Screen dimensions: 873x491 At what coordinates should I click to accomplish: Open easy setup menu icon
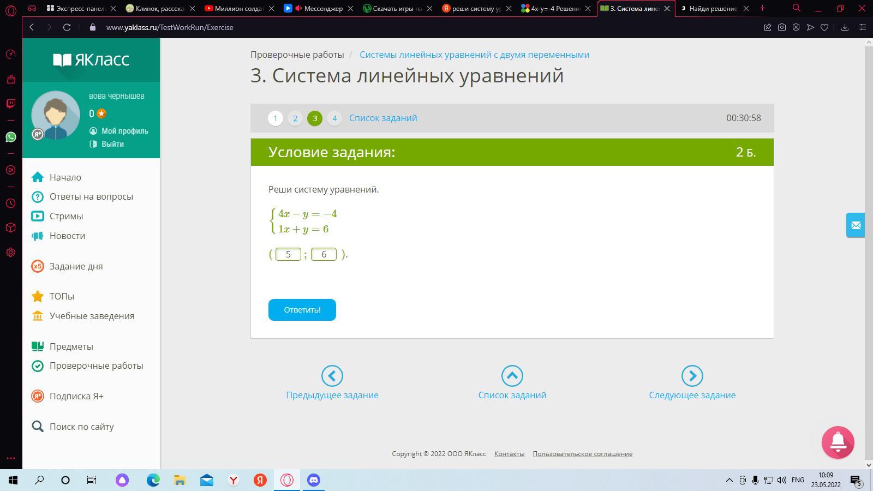pyautogui.click(x=862, y=27)
